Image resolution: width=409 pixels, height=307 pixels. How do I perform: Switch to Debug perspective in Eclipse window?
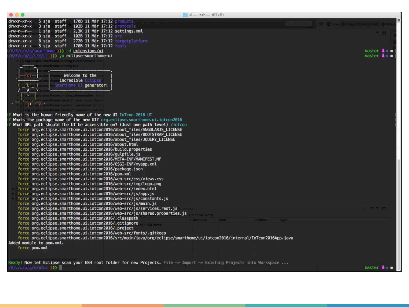tap(388, 24)
